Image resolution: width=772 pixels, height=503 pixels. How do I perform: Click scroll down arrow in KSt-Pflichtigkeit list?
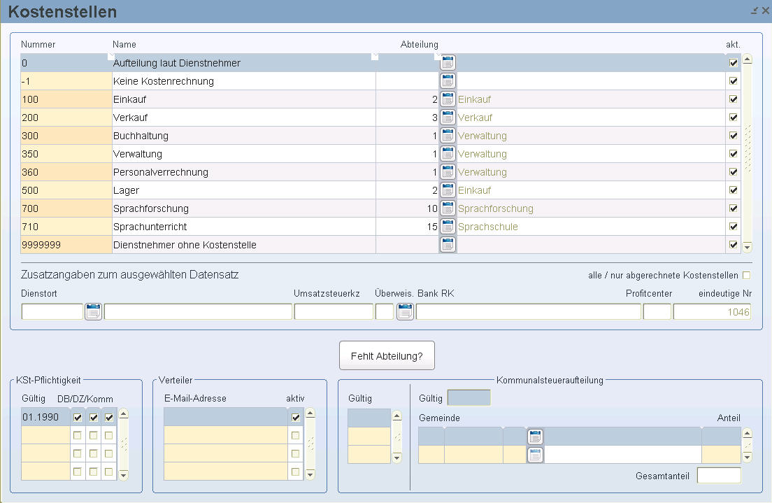pyautogui.click(x=124, y=475)
